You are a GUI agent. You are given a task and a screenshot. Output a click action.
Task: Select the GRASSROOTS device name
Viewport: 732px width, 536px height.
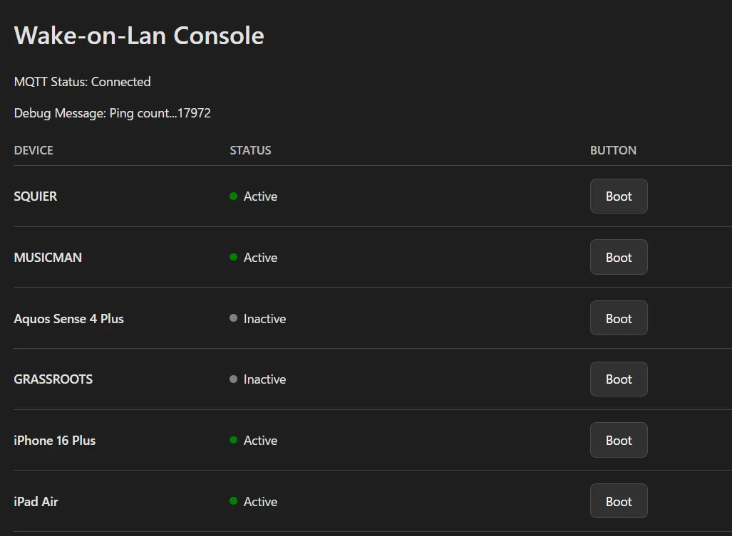pos(53,379)
